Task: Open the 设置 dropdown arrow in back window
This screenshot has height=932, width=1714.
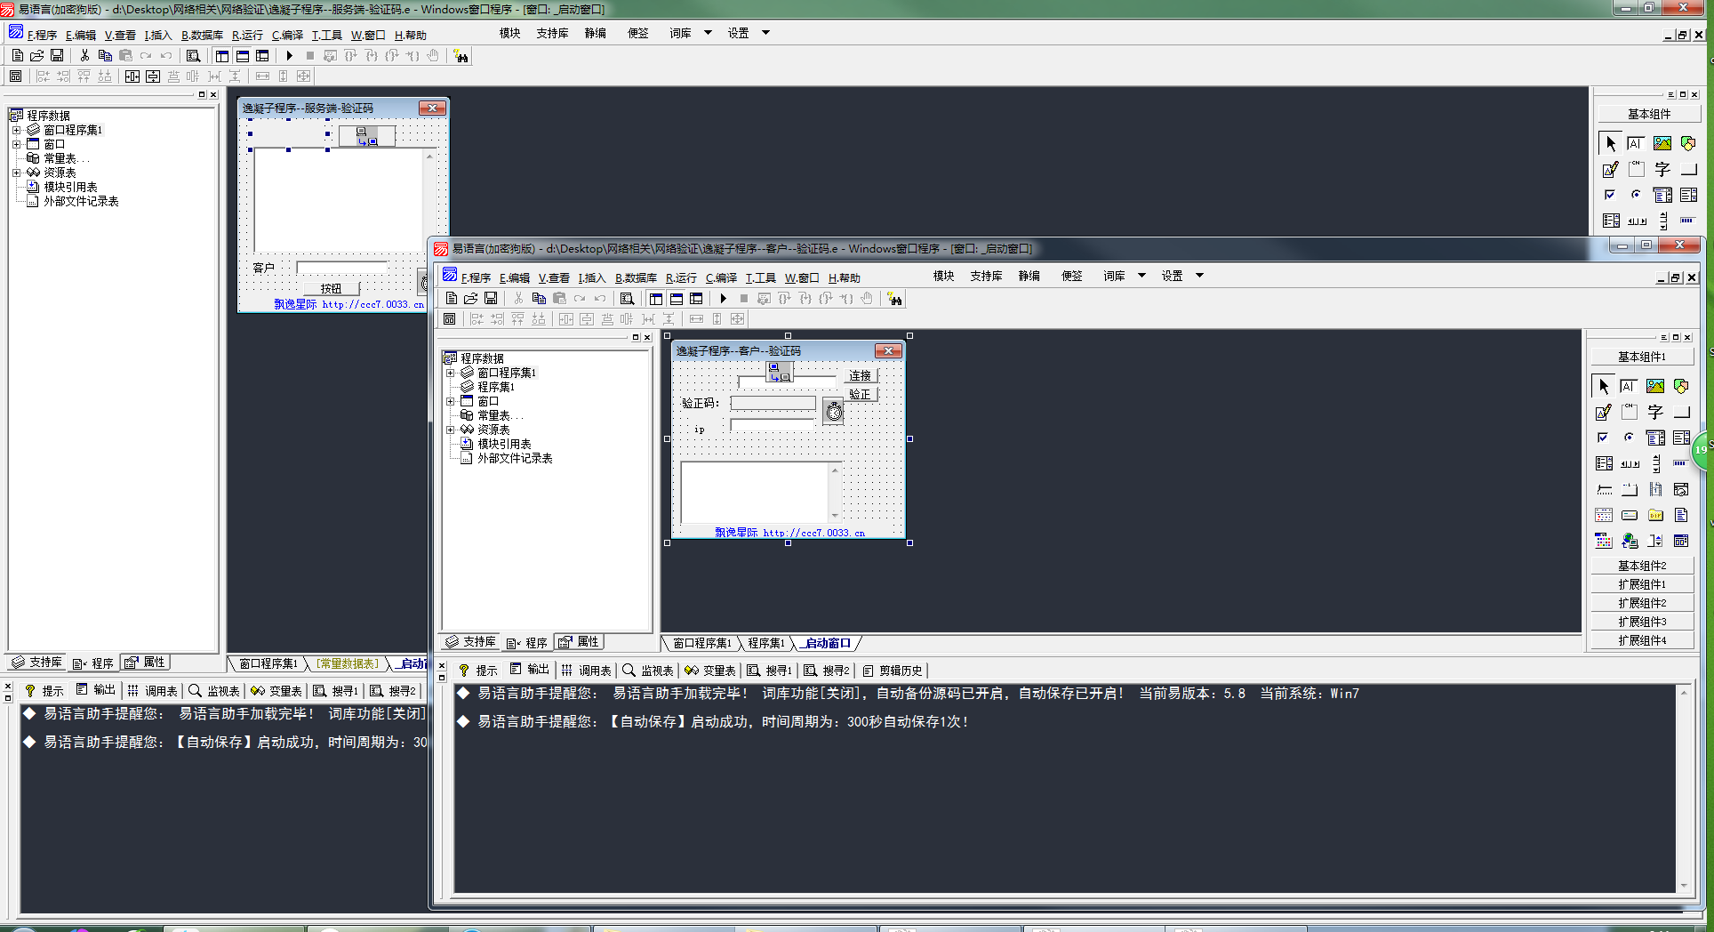Action: click(765, 33)
